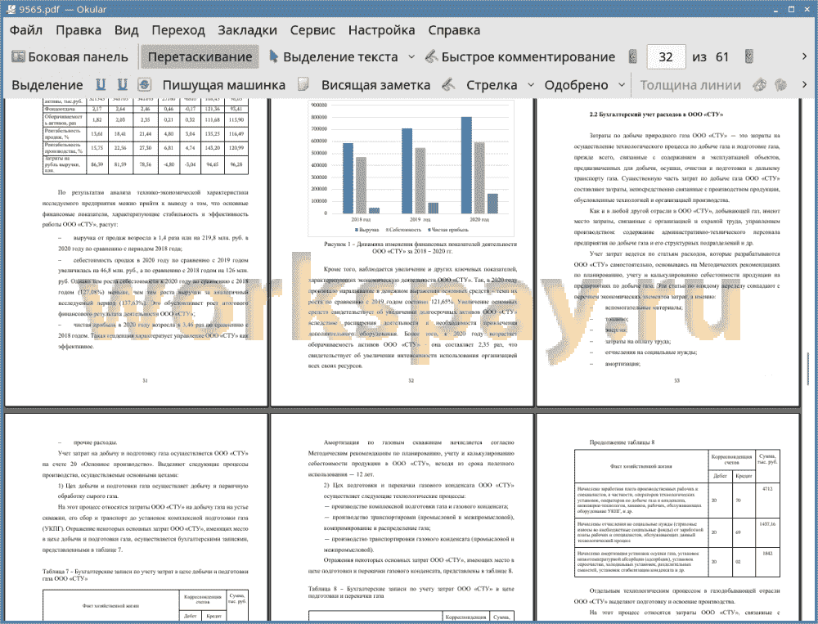Click the caption starting 'Таблица 8 – Бухгалтерские записи'

click(411, 591)
